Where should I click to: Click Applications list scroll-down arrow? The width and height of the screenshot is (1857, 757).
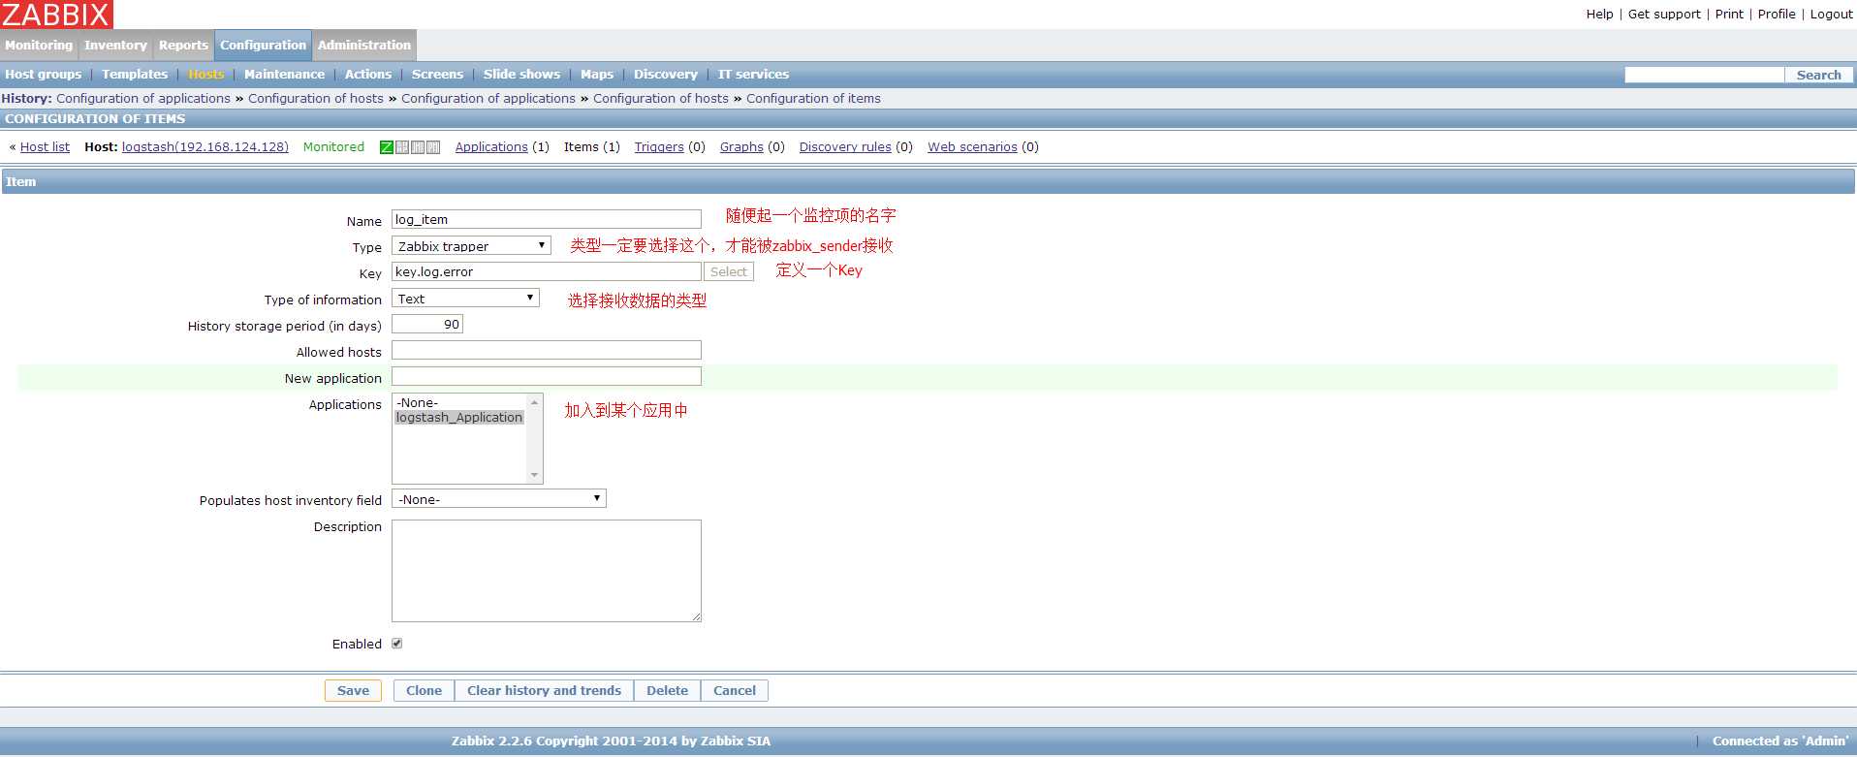[534, 475]
